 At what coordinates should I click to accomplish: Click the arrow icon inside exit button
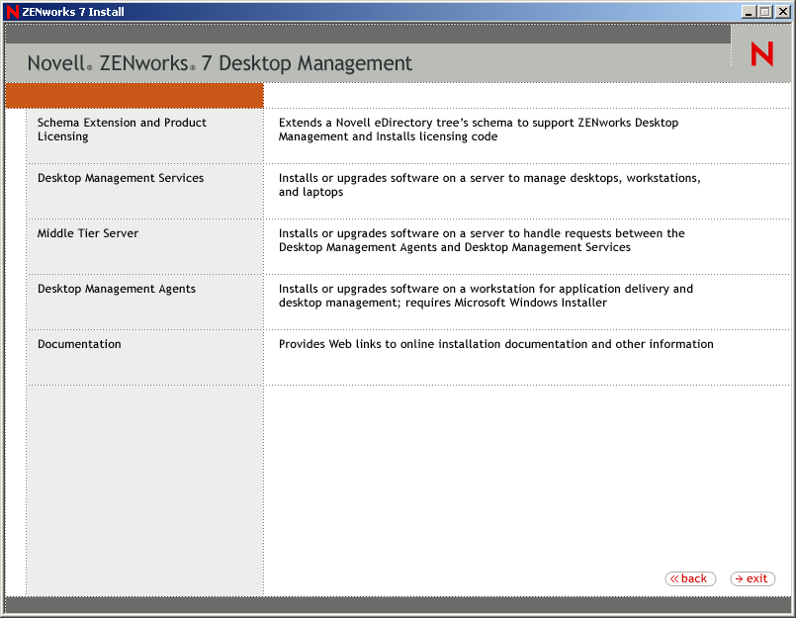click(739, 578)
